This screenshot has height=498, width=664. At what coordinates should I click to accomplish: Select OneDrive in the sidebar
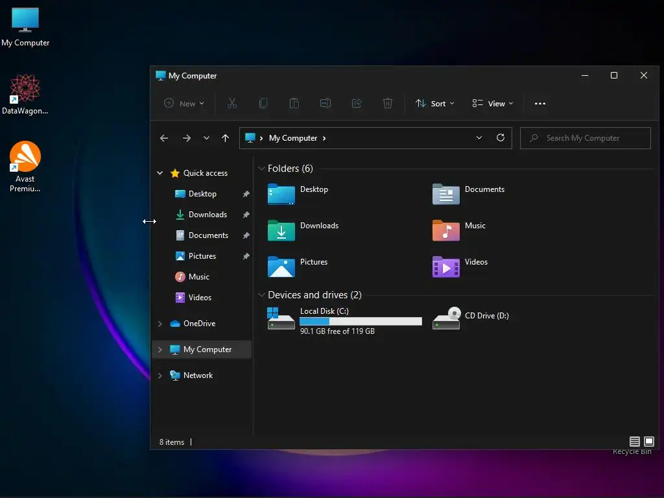(x=200, y=323)
